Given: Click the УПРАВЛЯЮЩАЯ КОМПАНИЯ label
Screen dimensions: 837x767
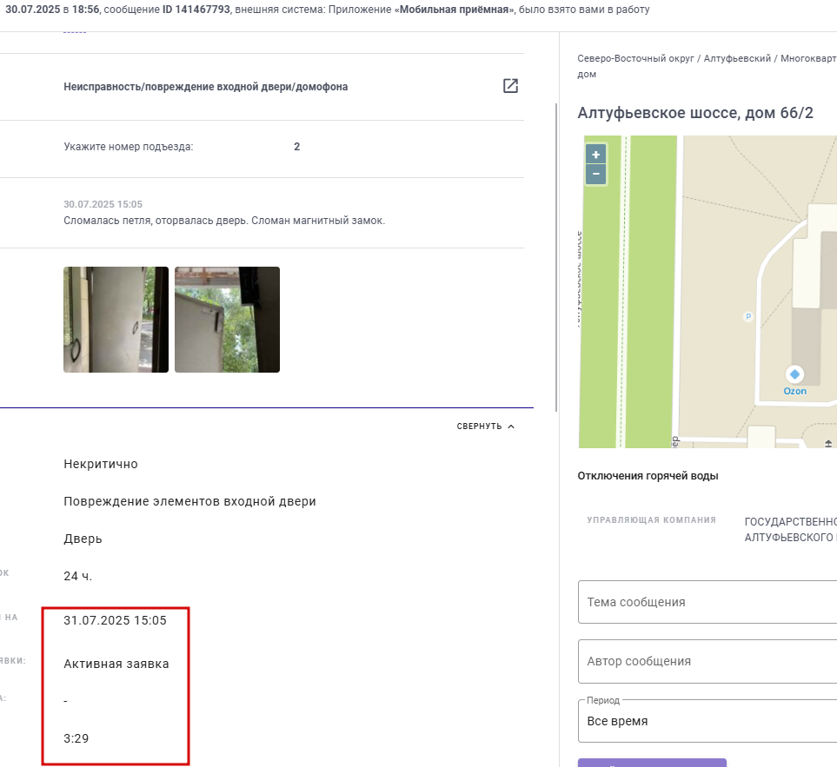Looking at the screenshot, I should [651, 520].
